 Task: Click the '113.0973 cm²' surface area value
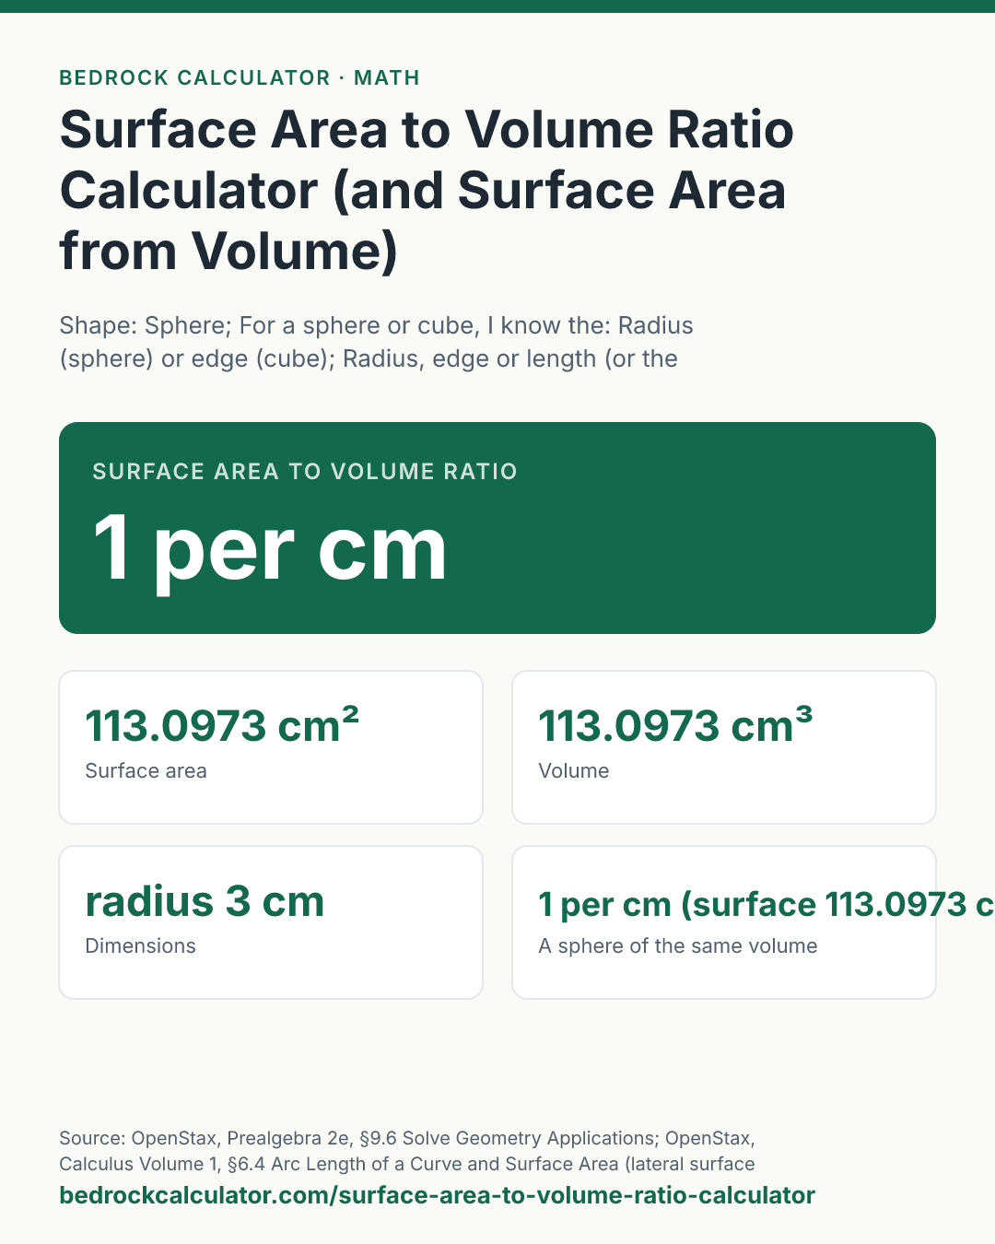222,725
